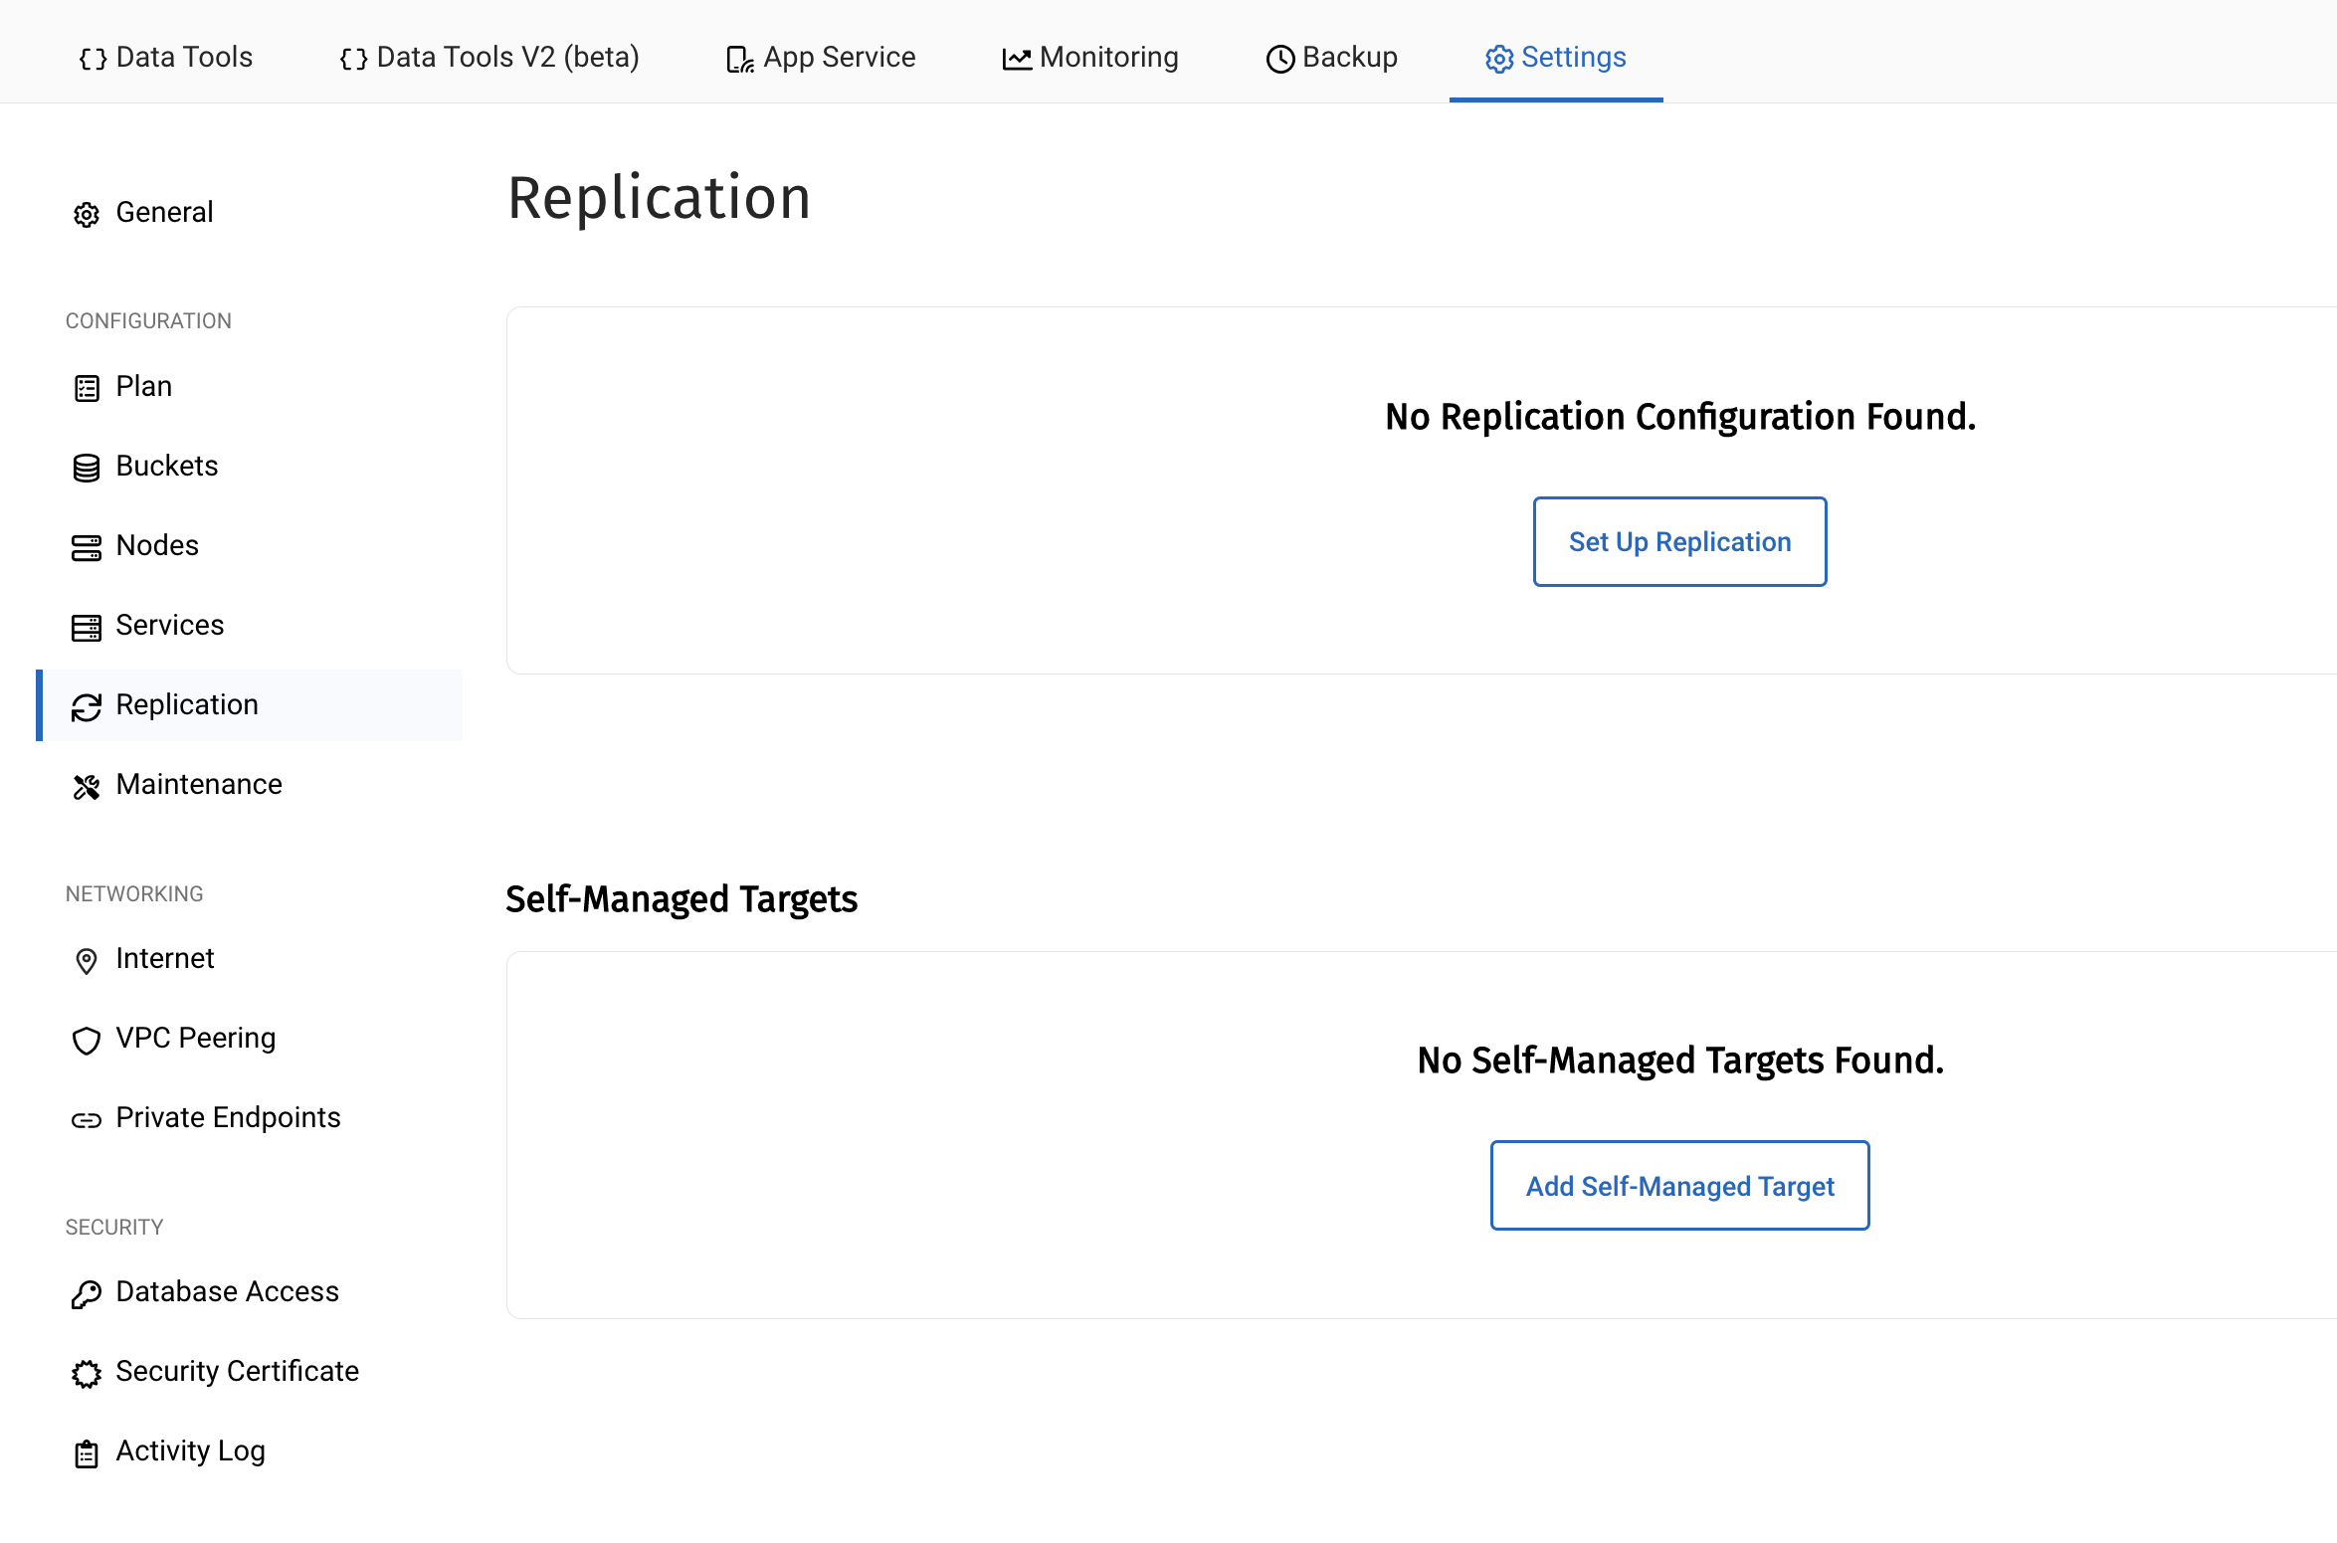Open the App Service tab

(821, 57)
